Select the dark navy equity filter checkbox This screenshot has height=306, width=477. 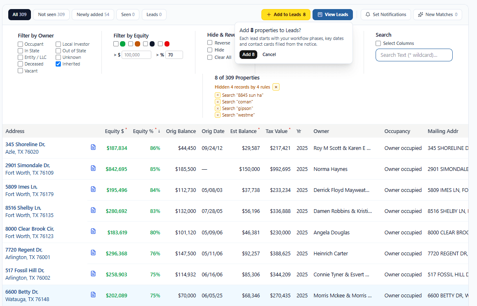click(x=146, y=44)
